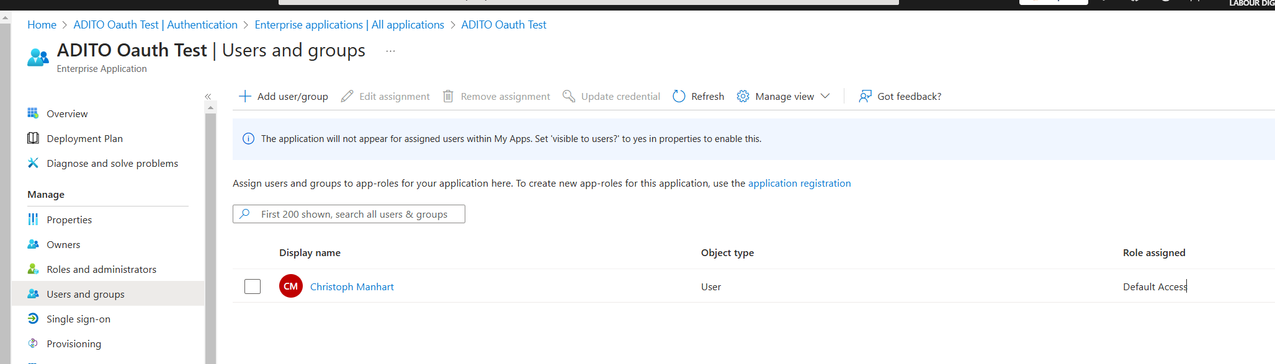Click Add user/group button label
Screen dimensions: 1275x364
point(293,96)
